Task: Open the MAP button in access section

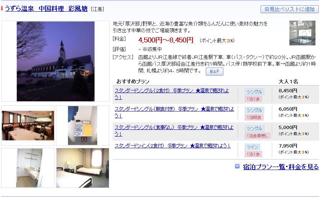Action: [x=214, y=72]
